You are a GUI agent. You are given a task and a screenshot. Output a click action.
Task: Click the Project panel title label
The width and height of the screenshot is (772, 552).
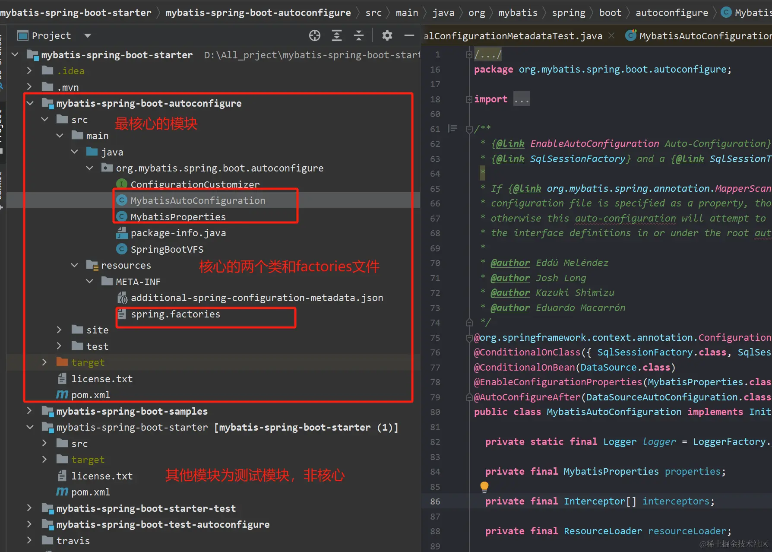(51, 35)
